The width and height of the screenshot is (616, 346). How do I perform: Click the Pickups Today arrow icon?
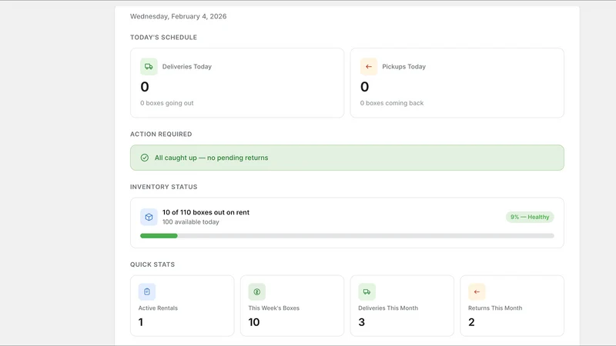tap(369, 67)
